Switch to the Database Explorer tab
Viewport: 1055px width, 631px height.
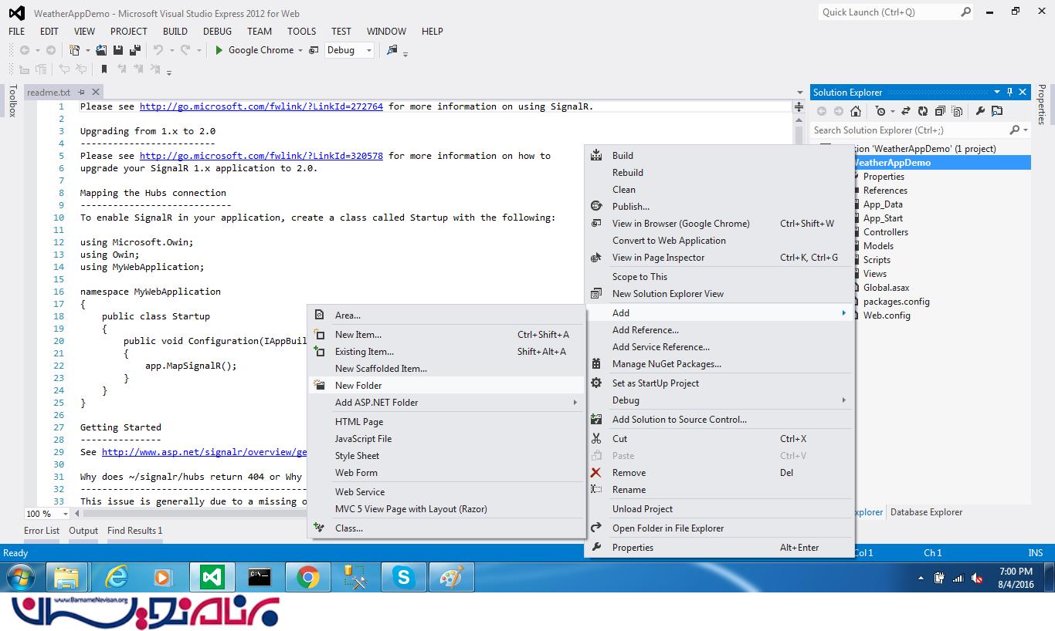[926, 512]
